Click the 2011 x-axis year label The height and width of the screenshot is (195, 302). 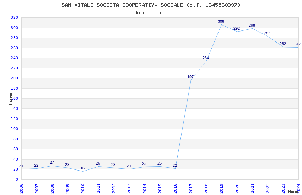pos(98,188)
